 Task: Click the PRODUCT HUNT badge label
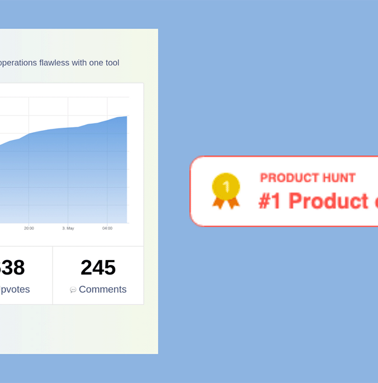pos(308,178)
